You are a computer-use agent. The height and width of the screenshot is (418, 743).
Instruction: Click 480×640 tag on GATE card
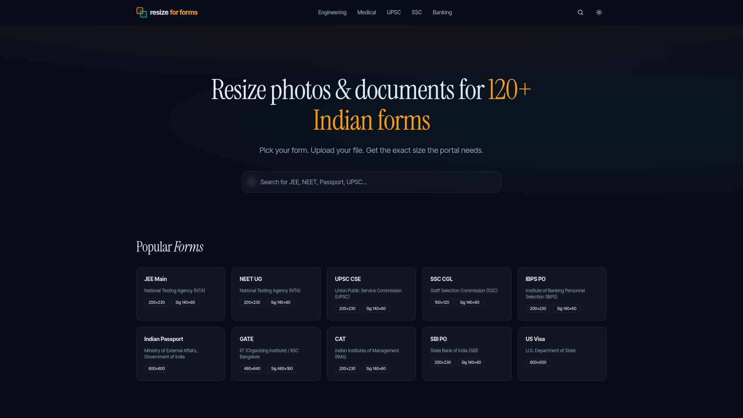pyautogui.click(x=252, y=369)
